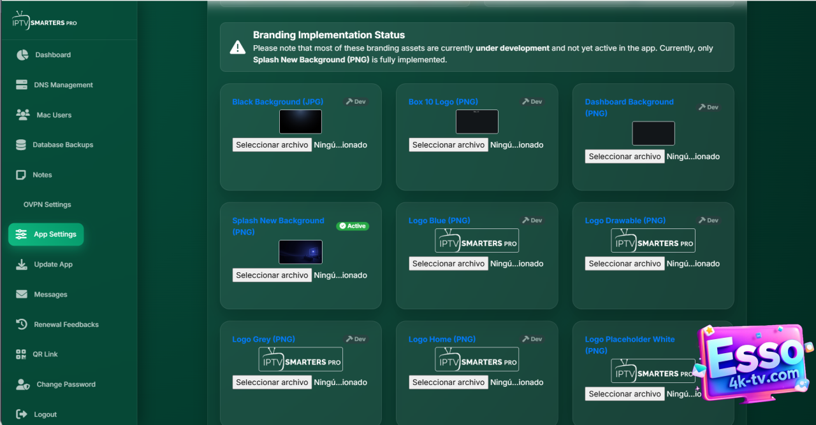816x425 pixels.
Task: Click the Messages envelope icon
Action: pyautogui.click(x=22, y=295)
